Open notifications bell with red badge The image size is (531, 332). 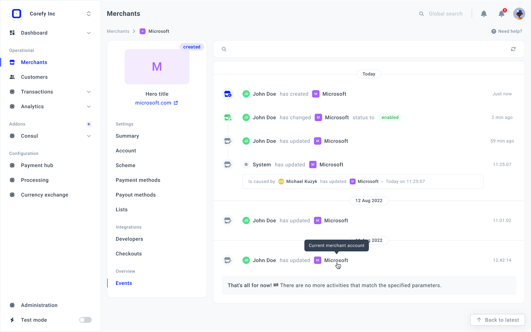[502, 14]
